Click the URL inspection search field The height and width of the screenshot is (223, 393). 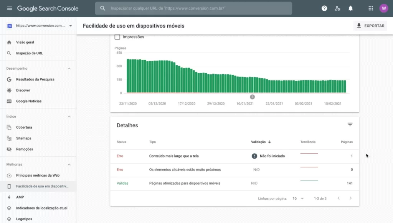pyautogui.click(x=193, y=8)
